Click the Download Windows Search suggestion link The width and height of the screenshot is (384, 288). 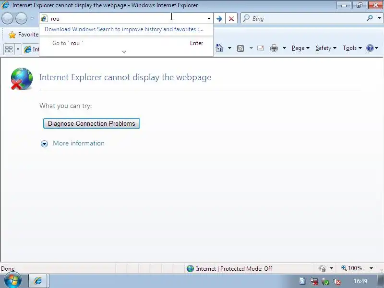[124, 29]
